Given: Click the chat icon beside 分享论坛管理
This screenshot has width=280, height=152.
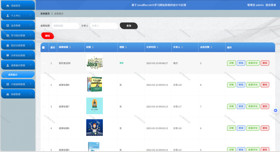Looking at the screenshot, I should pyautogui.click(x=8, y=55).
